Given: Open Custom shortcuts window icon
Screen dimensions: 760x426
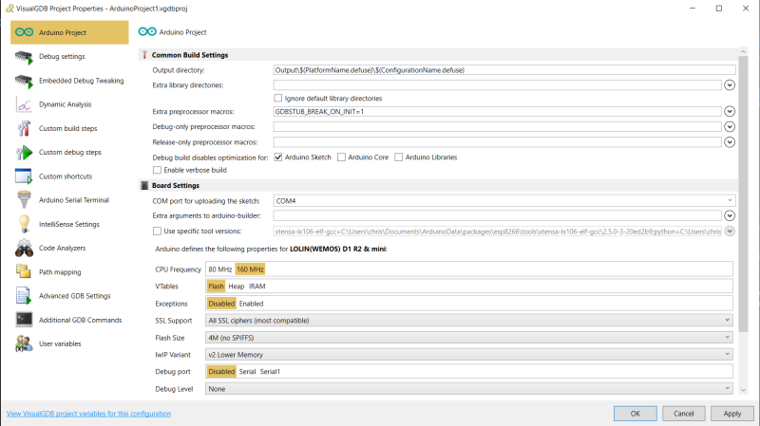Looking at the screenshot, I should click(24, 176).
